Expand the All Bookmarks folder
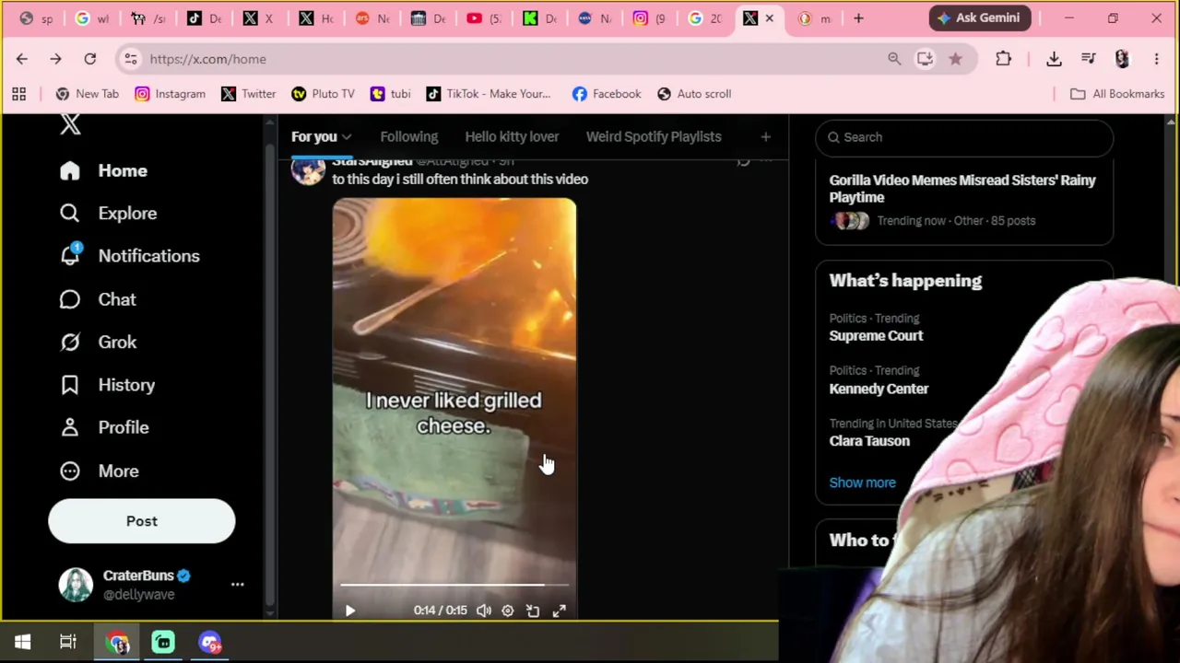 1117,94
